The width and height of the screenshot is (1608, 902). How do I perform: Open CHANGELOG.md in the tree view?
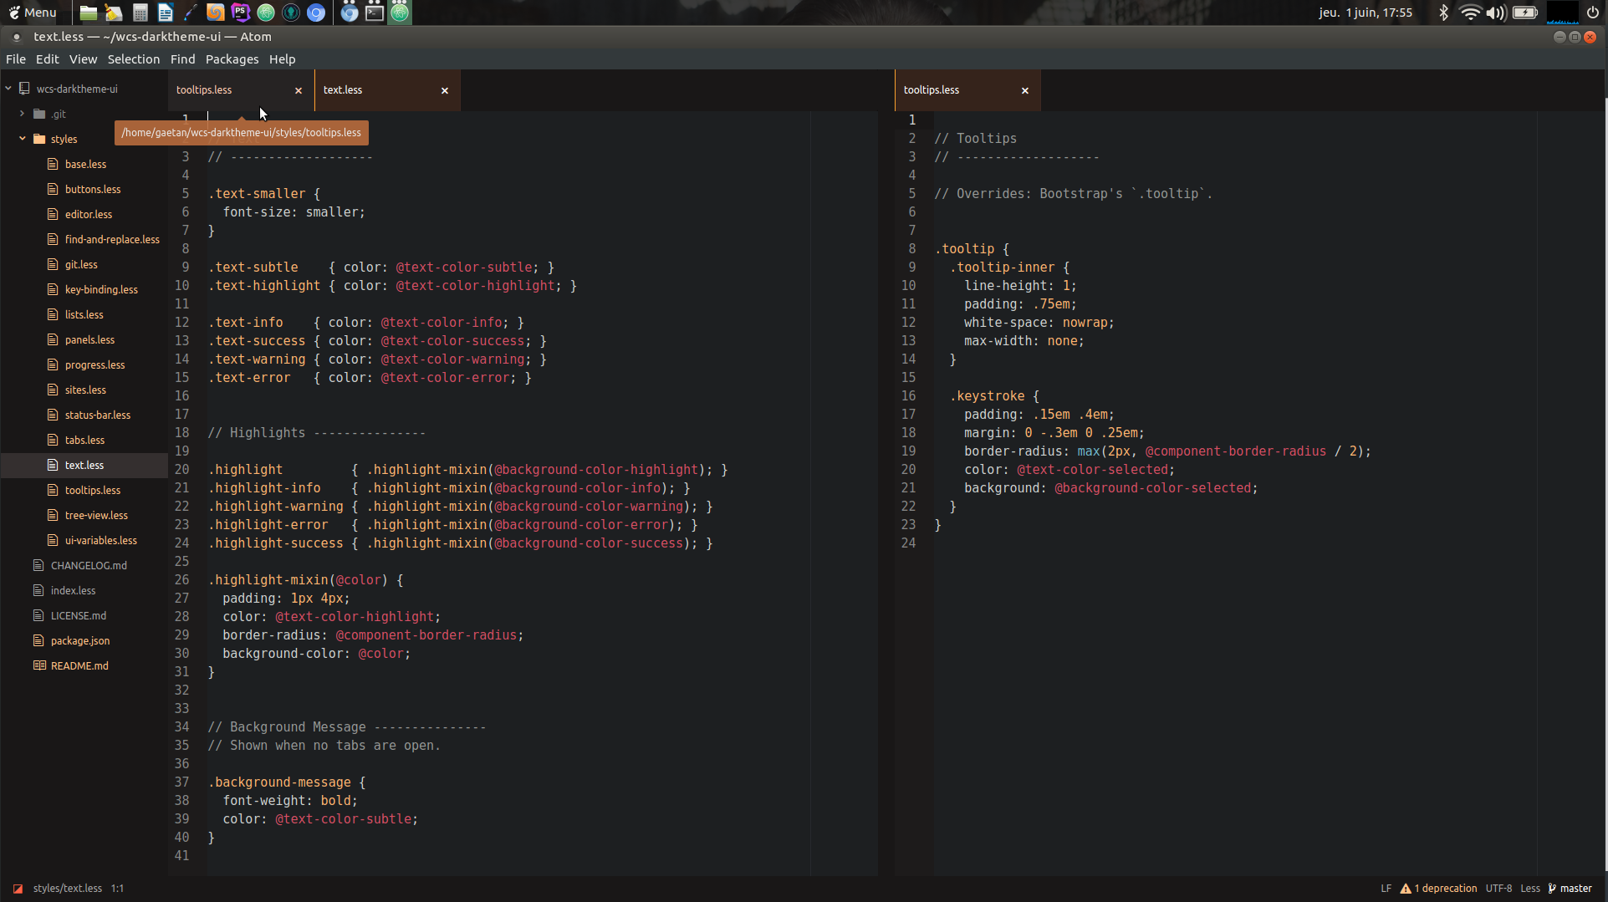point(89,566)
